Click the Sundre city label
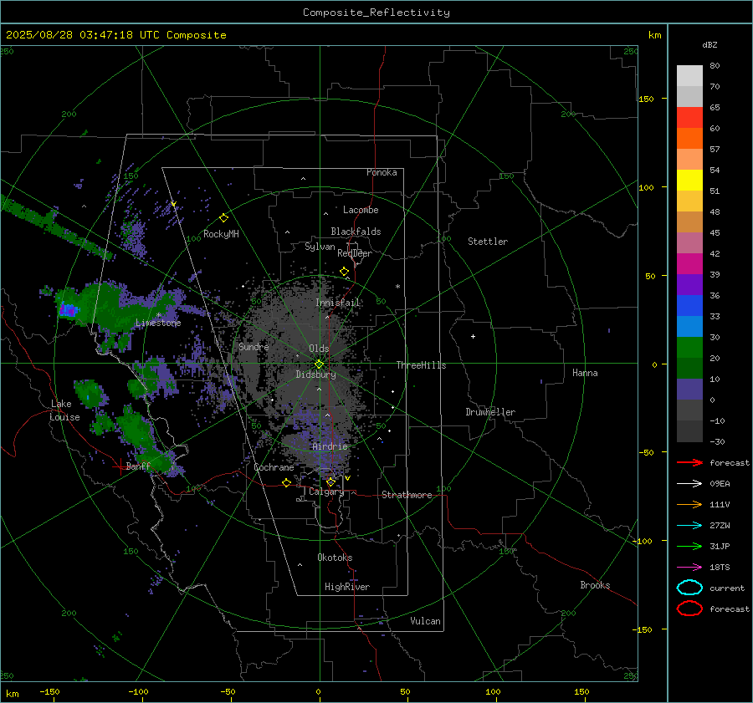This screenshot has height=703, width=753. click(x=254, y=346)
